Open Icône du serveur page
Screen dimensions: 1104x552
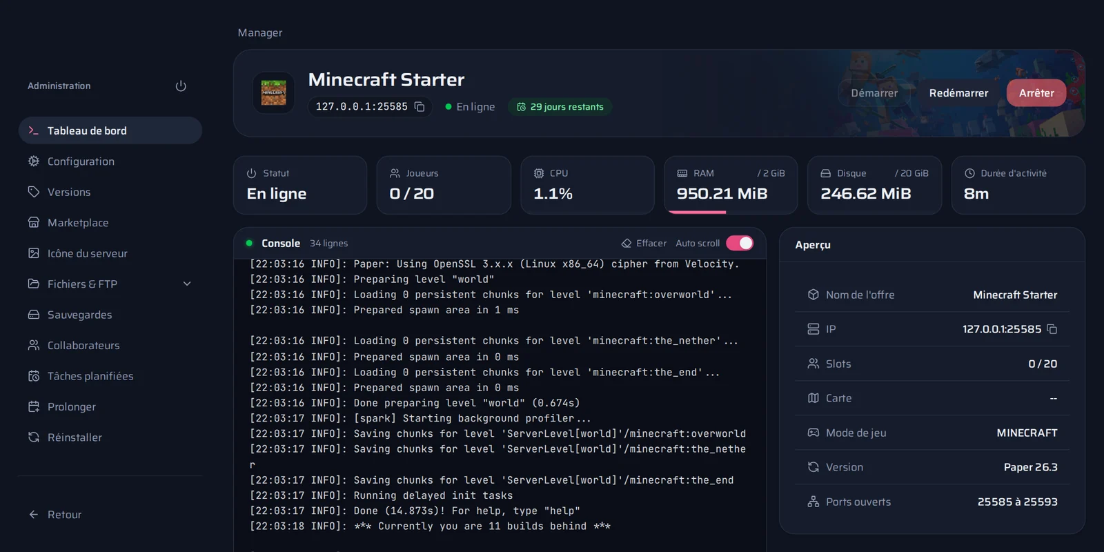point(110,253)
